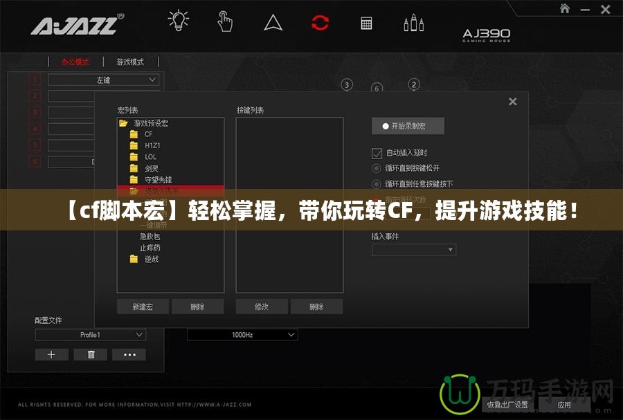Image resolution: width=623 pixels, height=420 pixels.
Task: Select the 止疼药 macro entry
Action: coord(150,248)
